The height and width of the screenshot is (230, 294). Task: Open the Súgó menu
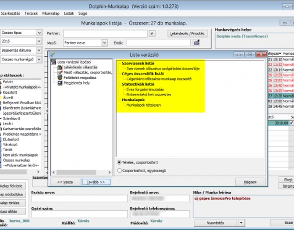(x=83, y=14)
